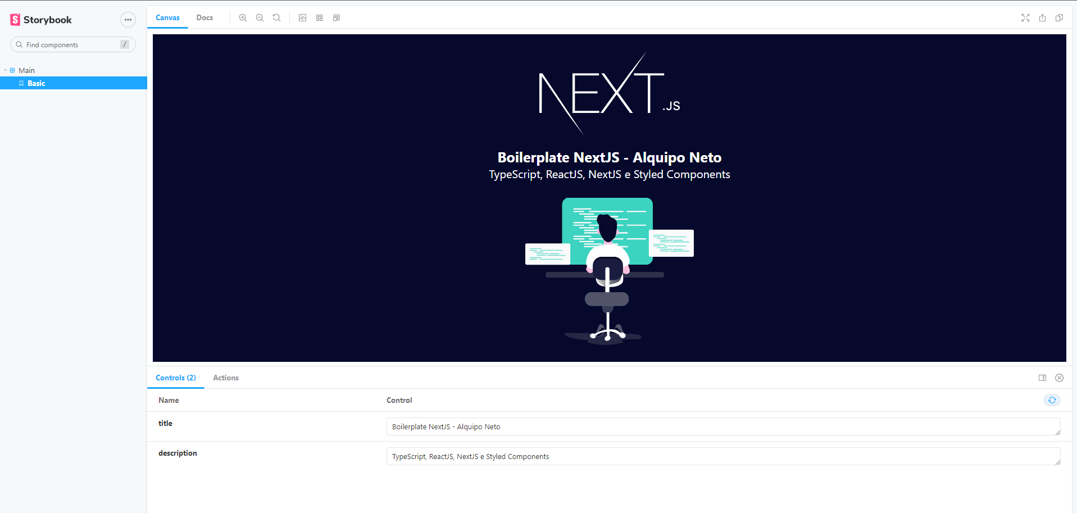
Task: Click the component grid icon beside Main
Action: [x=12, y=70]
